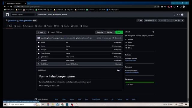Viewport: 192px width, 108px height.
Task: Open the File Explorer icon on taskbar
Action: (x=53, y=104)
